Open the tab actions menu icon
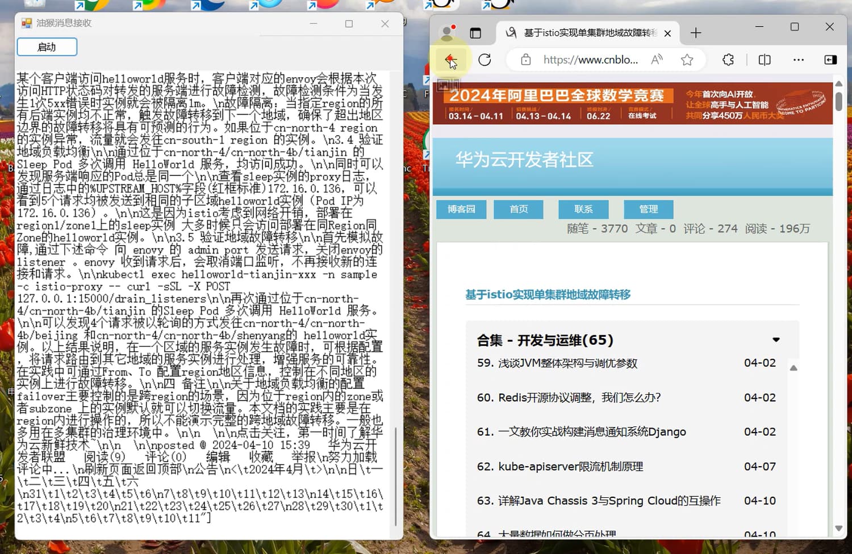Screen dimensions: 852x554 click(x=475, y=33)
